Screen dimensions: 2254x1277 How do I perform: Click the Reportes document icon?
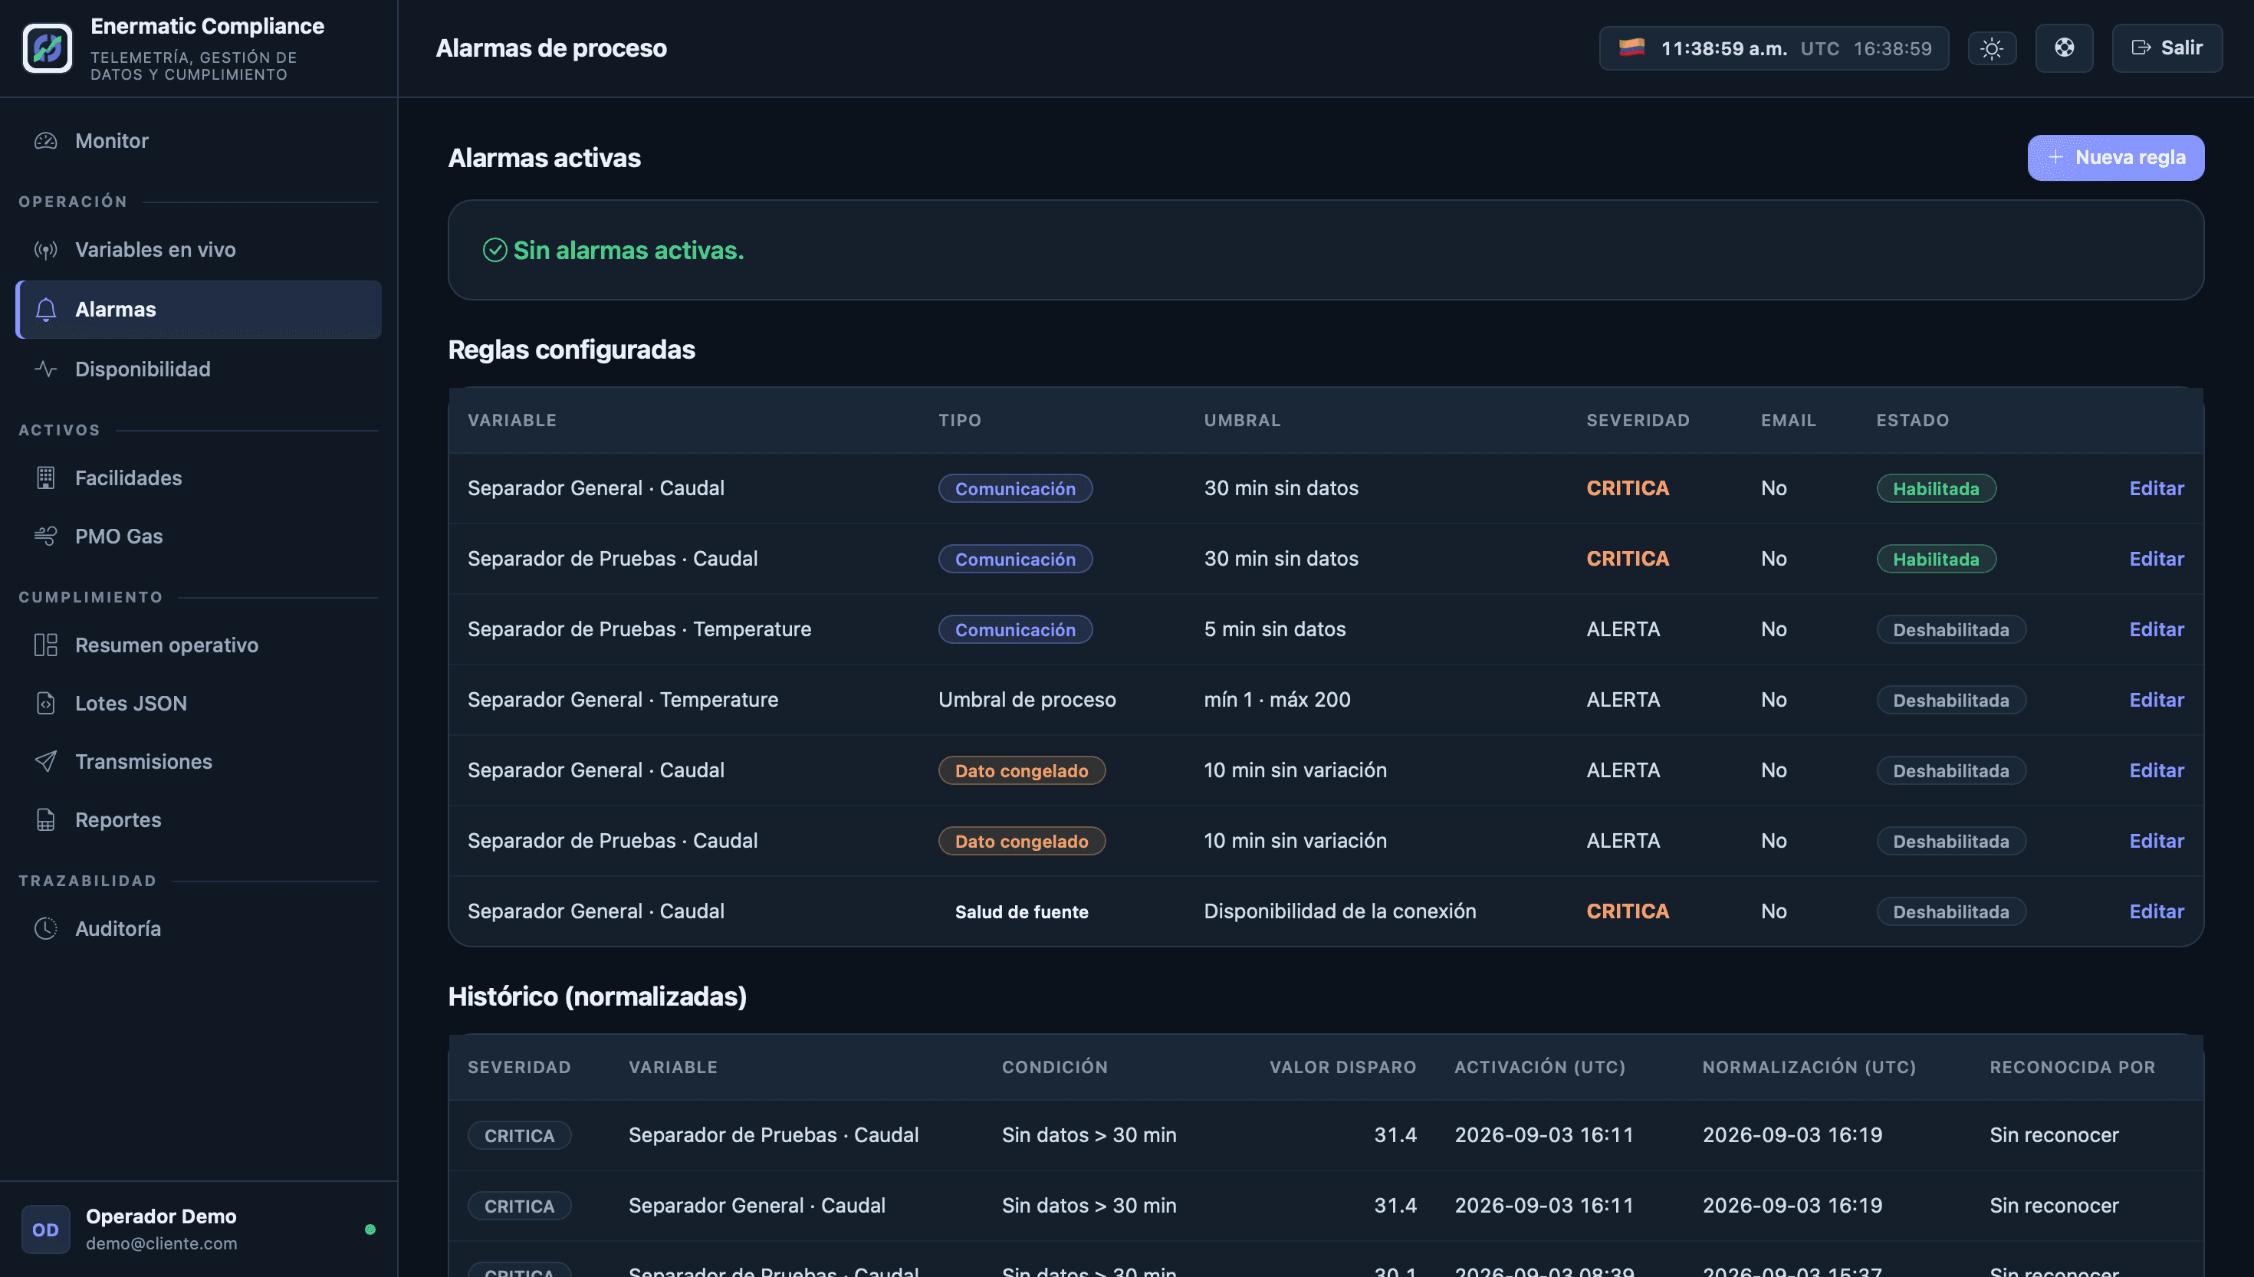45,820
